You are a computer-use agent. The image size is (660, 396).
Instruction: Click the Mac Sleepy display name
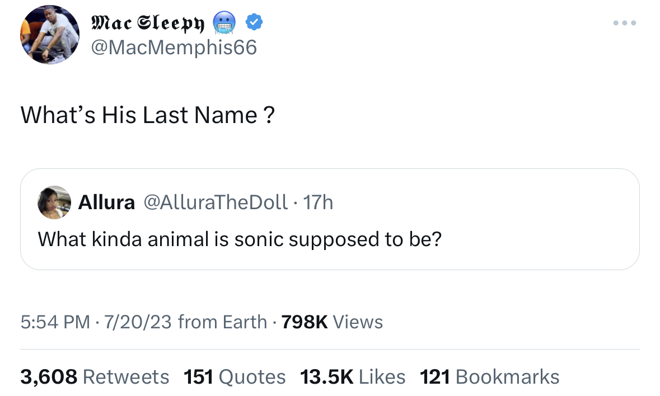148,23
